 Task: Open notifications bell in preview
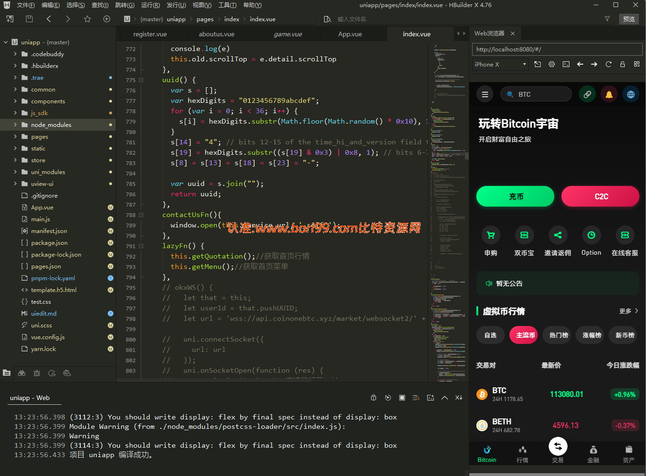[609, 94]
